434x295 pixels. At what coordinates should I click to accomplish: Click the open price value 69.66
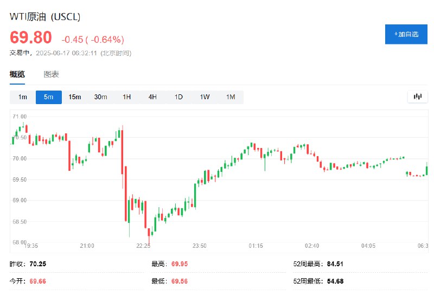click(x=38, y=281)
